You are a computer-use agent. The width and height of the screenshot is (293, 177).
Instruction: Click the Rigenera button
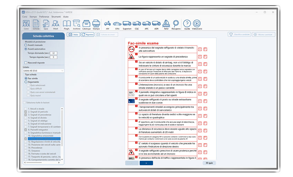click(x=88, y=35)
